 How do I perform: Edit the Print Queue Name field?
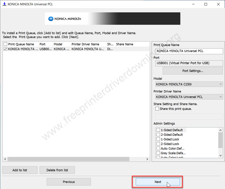pos(189,51)
